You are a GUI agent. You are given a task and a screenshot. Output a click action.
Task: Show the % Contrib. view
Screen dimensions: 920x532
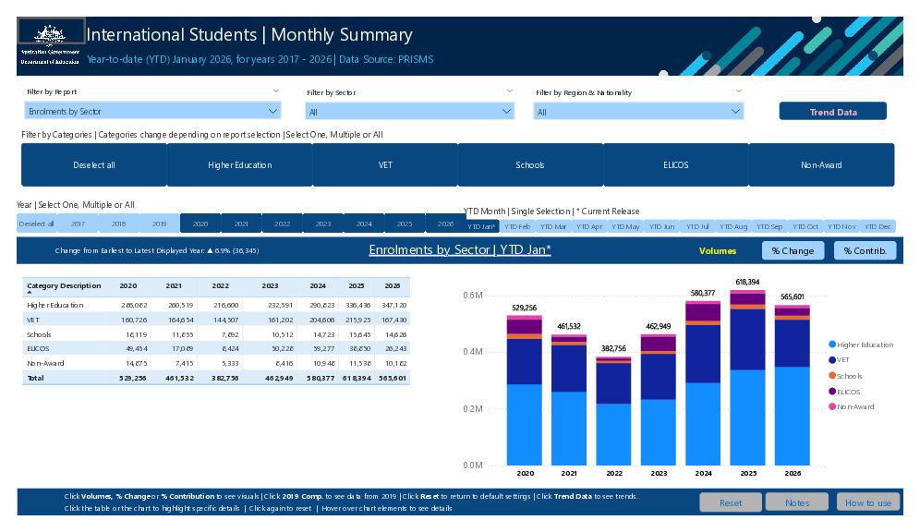864,249
